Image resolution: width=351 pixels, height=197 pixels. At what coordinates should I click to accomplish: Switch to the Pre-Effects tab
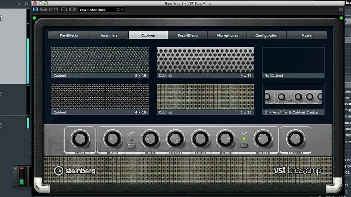[x=69, y=35]
